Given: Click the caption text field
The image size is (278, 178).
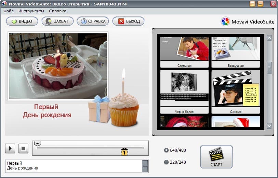Looking at the screenshot, I should click(x=74, y=166).
